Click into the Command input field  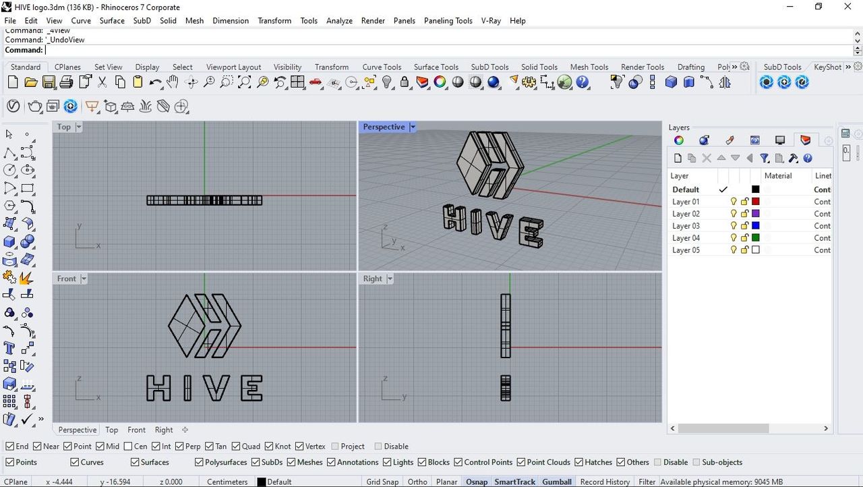tap(448, 50)
